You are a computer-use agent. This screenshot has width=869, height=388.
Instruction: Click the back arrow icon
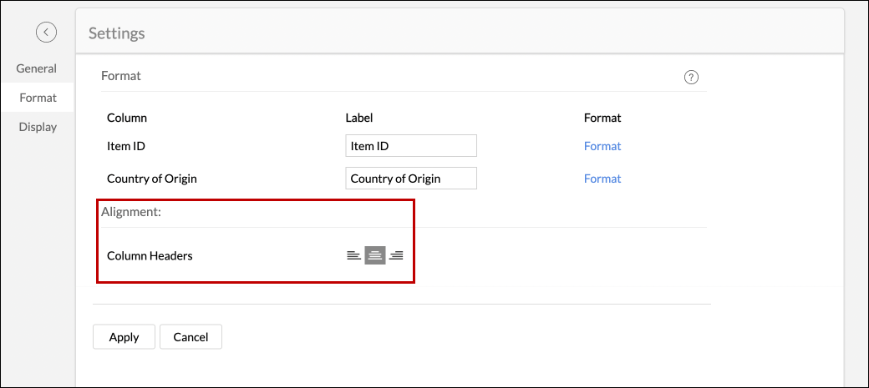pos(46,32)
